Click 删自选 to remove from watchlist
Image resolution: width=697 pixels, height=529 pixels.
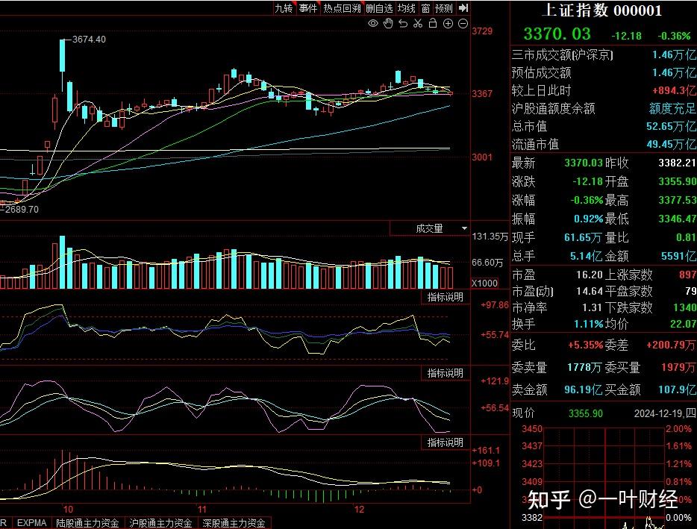pyautogui.click(x=379, y=8)
